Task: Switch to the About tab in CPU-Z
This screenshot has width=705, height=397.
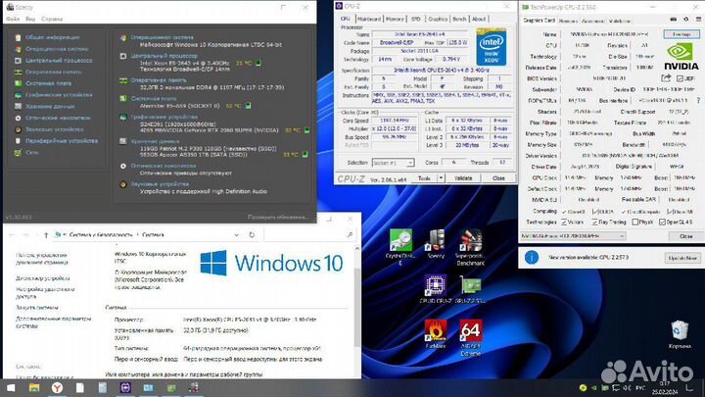Action: (x=479, y=19)
